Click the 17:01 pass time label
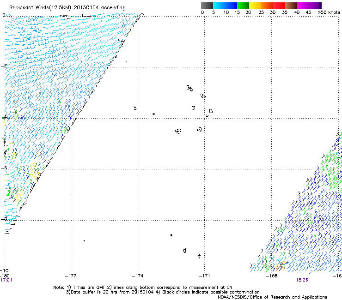Viewport: 342px width, 300px height. point(6,280)
